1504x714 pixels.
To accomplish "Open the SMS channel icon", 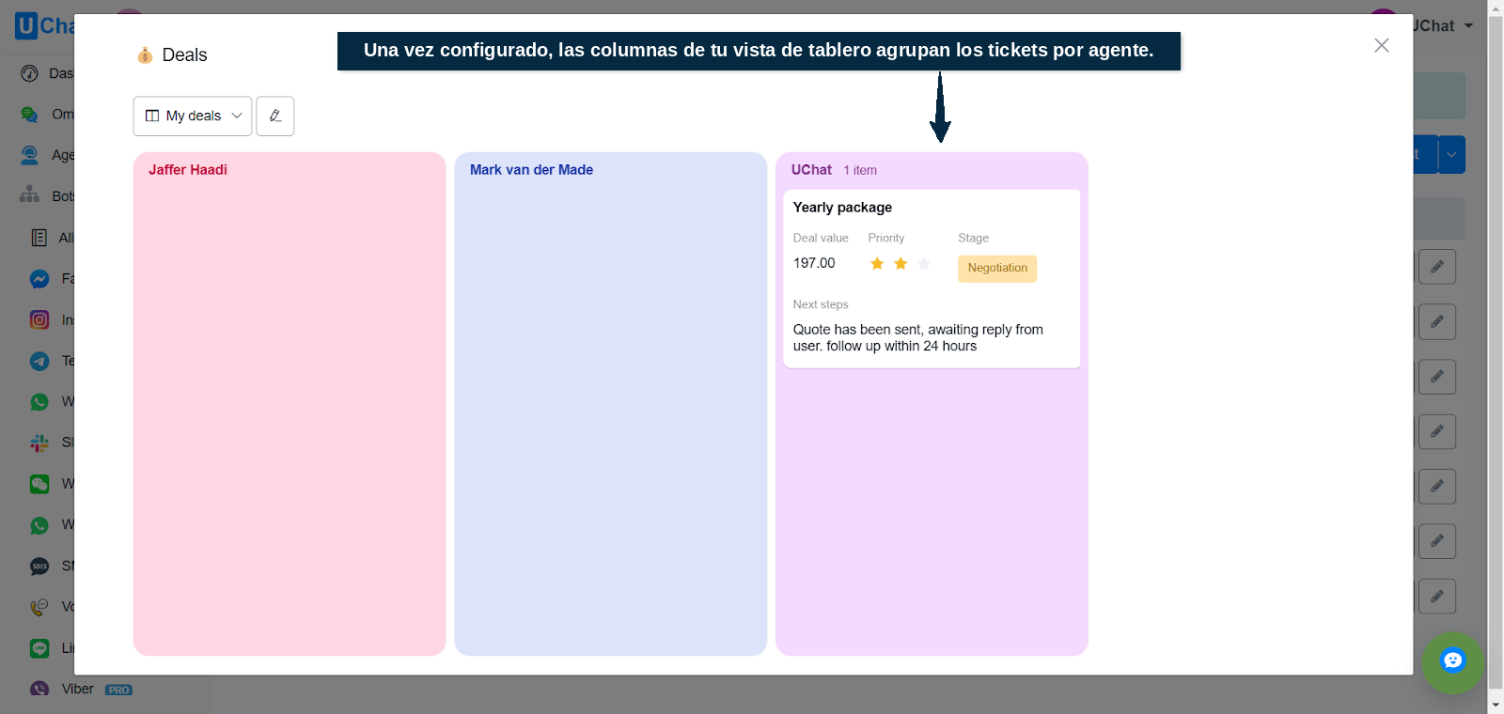I will (x=39, y=567).
